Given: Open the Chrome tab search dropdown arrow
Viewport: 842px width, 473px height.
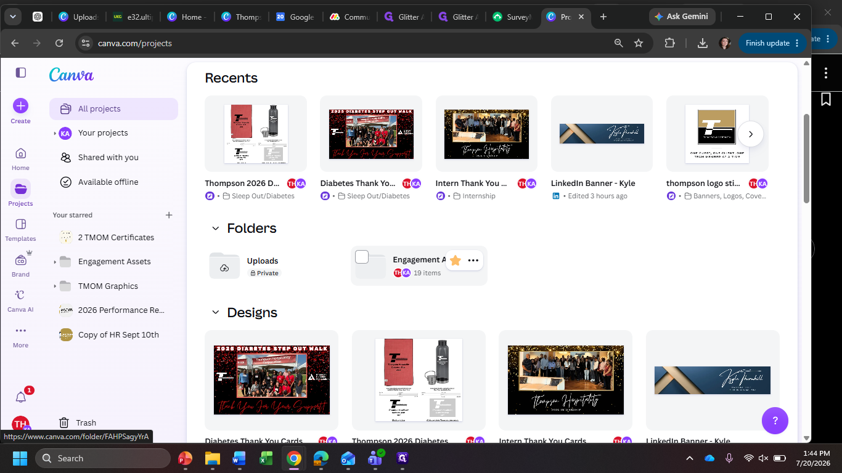Looking at the screenshot, I should tap(12, 17).
